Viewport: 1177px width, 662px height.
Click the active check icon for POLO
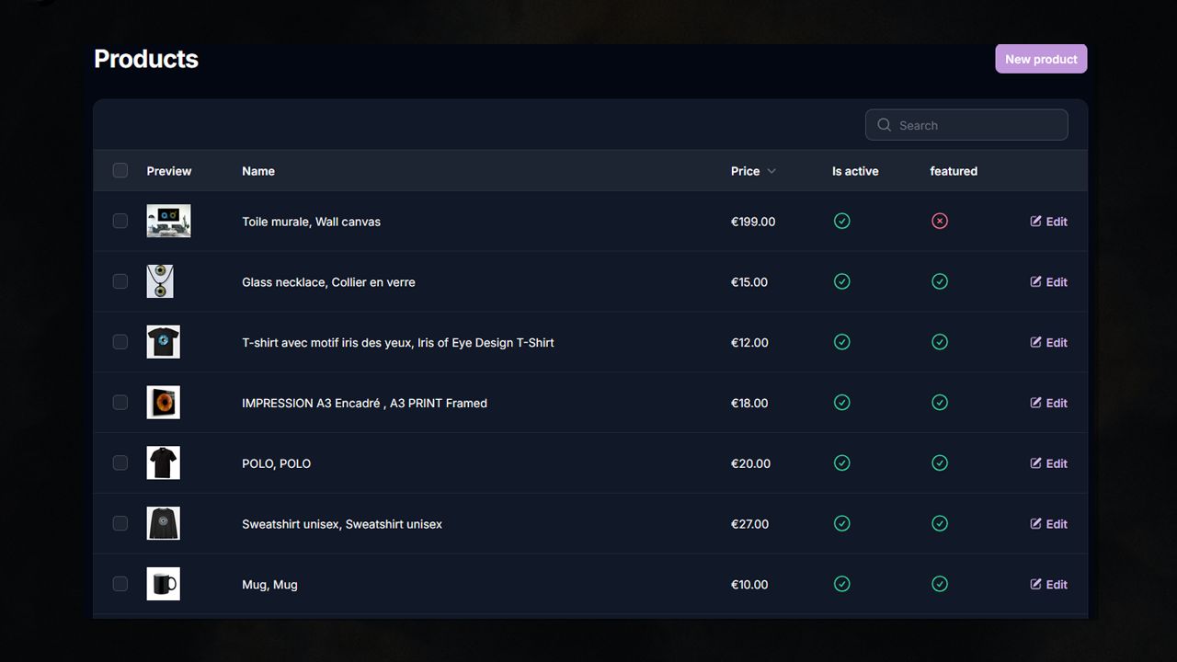click(x=841, y=463)
